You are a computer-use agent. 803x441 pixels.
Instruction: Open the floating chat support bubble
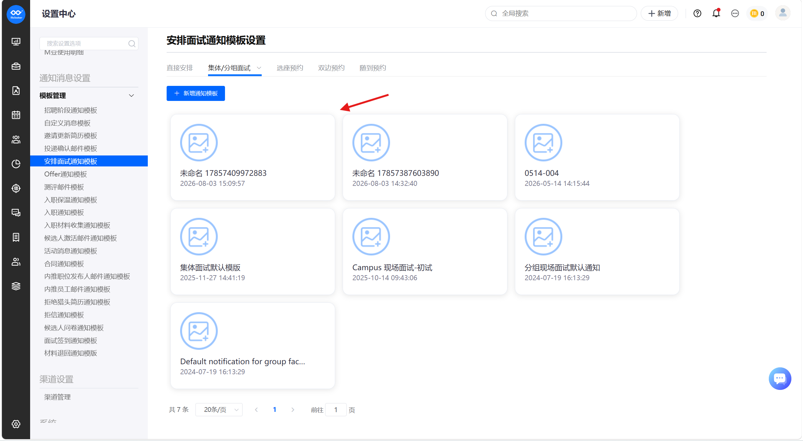click(x=780, y=379)
